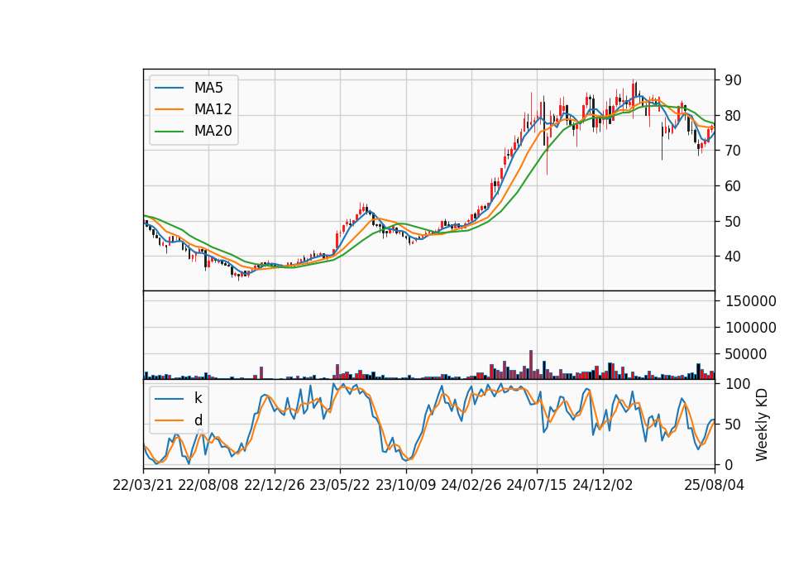
Task: Click the d legend label in KD panel
Action: (x=198, y=420)
